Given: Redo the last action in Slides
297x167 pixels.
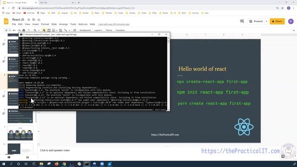Looking at the screenshot, I should point(19,30).
